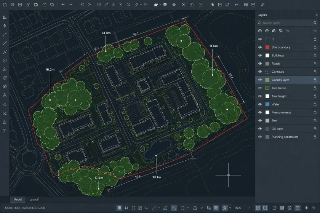Select the triangle warning-shaped tool in left toolbar

pyautogui.click(x=5, y=95)
